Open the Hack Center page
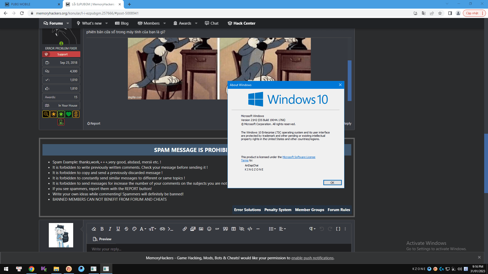 pyautogui.click(x=241, y=23)
